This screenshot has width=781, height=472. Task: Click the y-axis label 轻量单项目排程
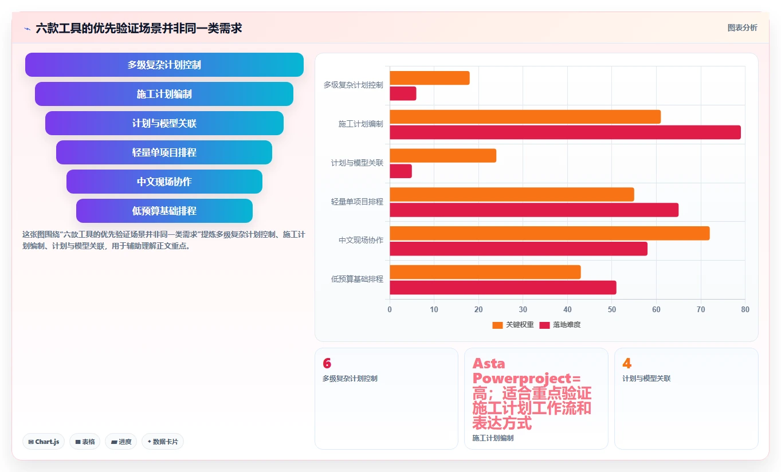(357, 202)
